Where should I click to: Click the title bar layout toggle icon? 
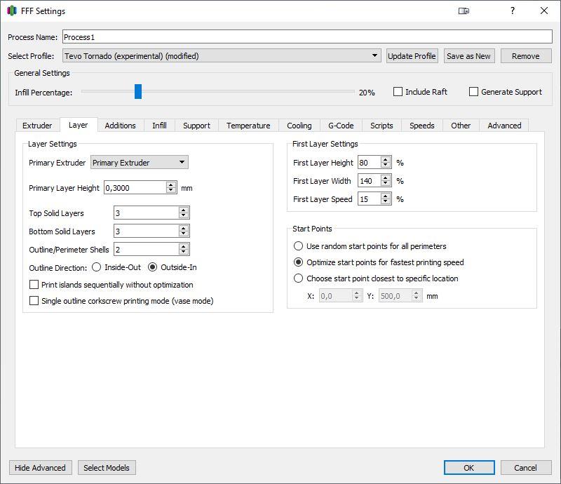464,11
